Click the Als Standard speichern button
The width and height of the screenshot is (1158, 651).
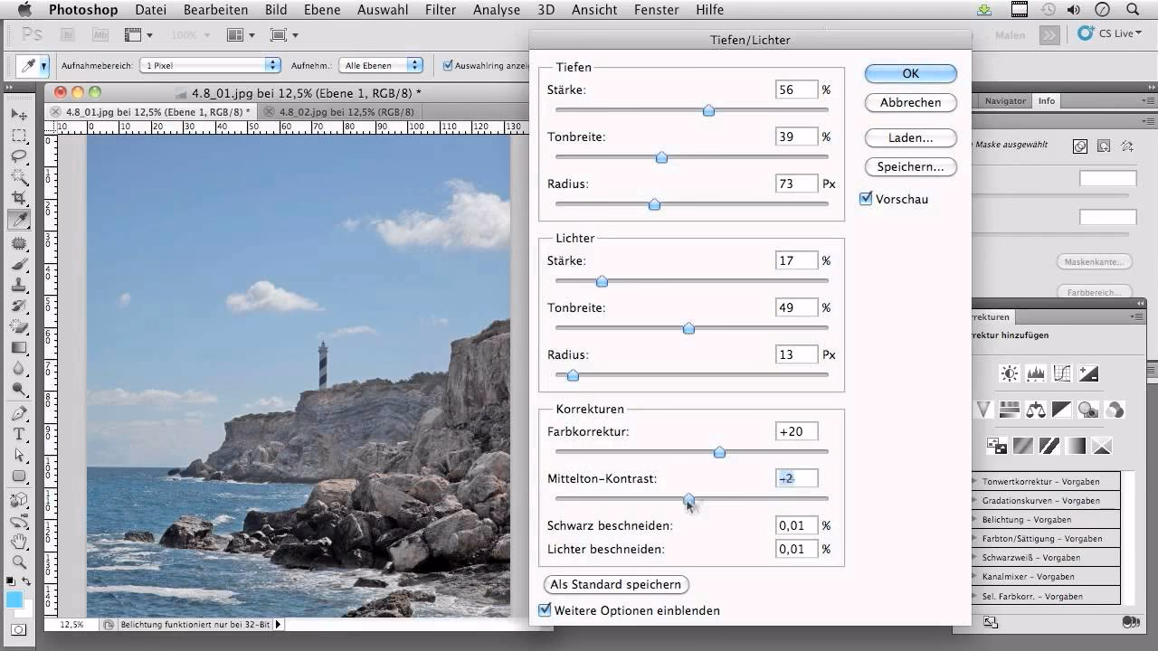pyautogui.click(x=616, y=585)
